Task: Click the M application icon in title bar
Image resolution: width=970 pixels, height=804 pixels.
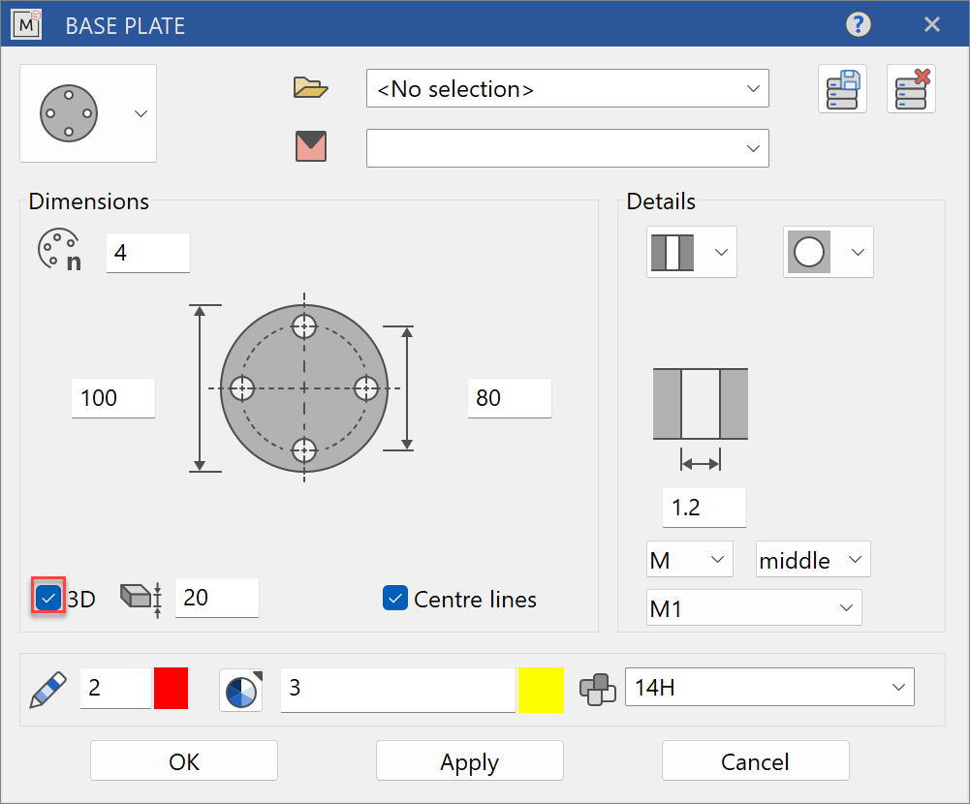Action: click(26, 25)
